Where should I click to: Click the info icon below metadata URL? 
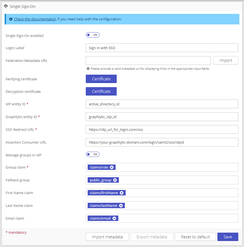[88, 69]
